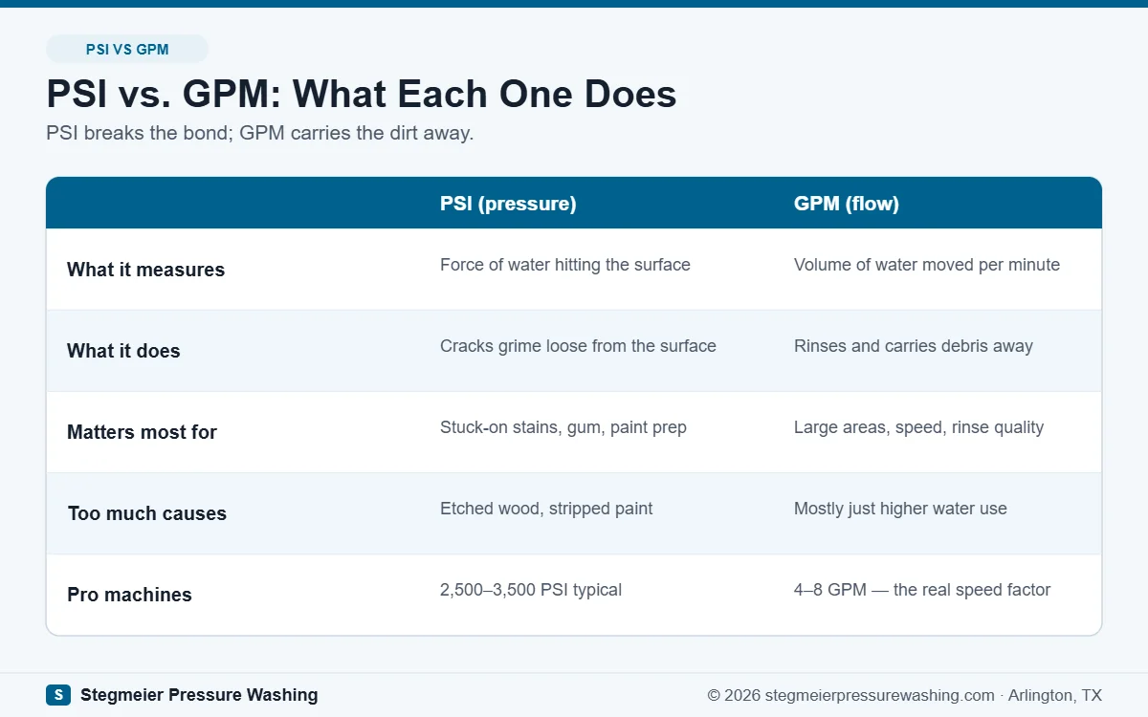Click footer copyright line '© 2026 stegmeierpressurewashing.com · Arlington, TX'

905,695
